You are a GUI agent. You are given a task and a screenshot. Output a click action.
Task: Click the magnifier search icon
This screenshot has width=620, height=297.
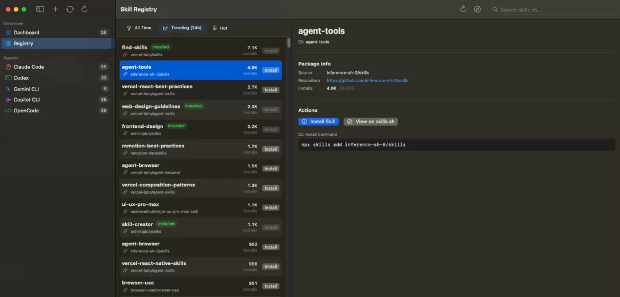[x=495, y=10]
